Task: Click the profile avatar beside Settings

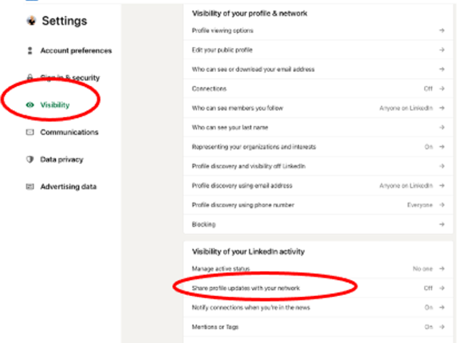Action: click(31, 21)
